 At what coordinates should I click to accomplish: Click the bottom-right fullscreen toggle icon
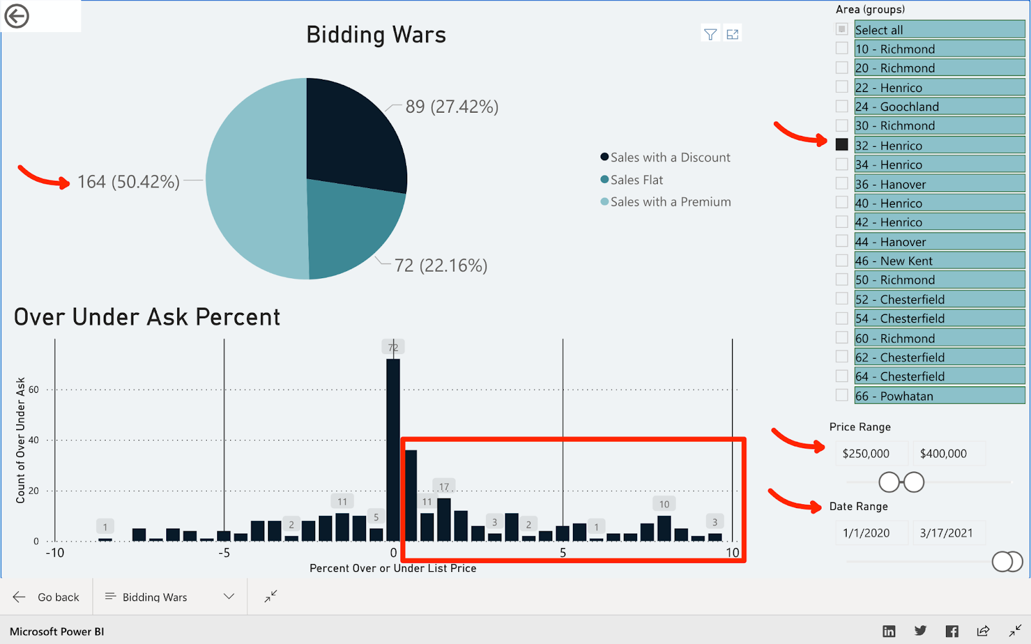pos(1015,630)
